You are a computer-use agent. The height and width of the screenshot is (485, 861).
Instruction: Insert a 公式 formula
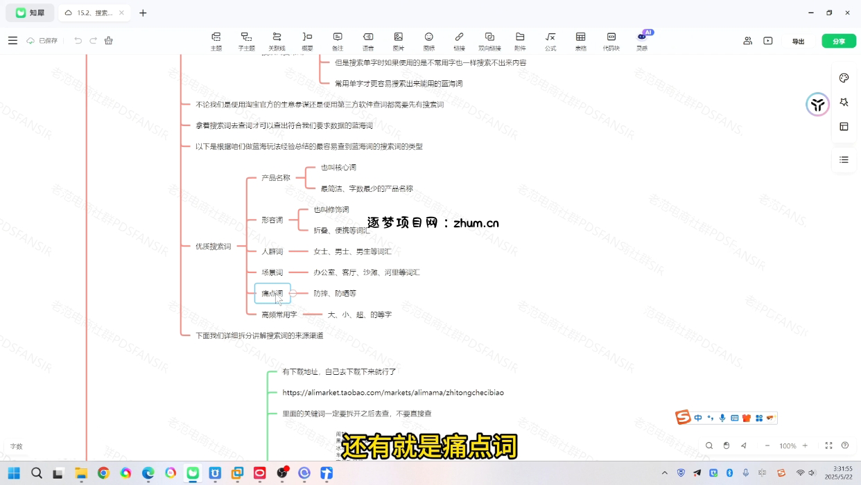click(550, 42)
